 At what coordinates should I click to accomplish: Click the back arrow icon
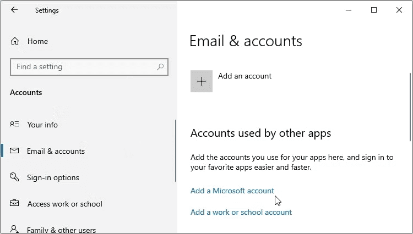click(x=14, y=10)
